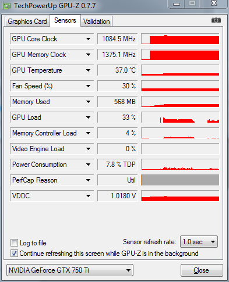
Task: Switch to the Graphics Card tab
Action: (27, 22)
